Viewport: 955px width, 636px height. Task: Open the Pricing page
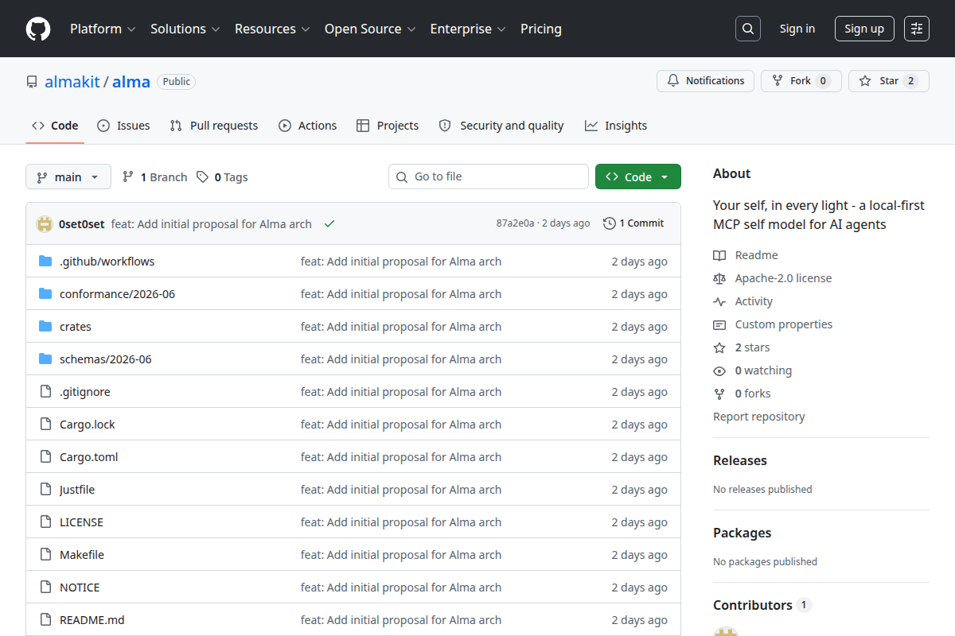pos(541,29)
